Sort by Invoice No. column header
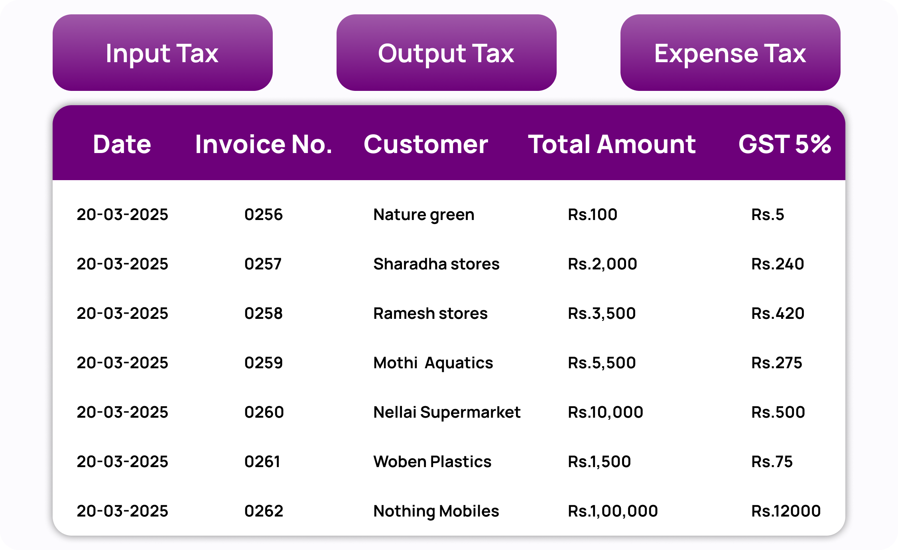This screenshot has height=550, width=898. 264,144
